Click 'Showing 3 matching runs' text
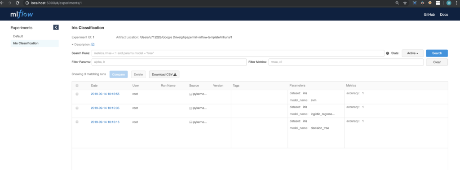This screenshot has height=170, width=460. tap(88, 74)
